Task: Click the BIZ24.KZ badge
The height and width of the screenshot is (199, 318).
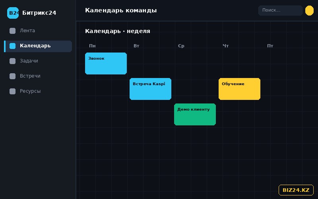Action: 296,190
